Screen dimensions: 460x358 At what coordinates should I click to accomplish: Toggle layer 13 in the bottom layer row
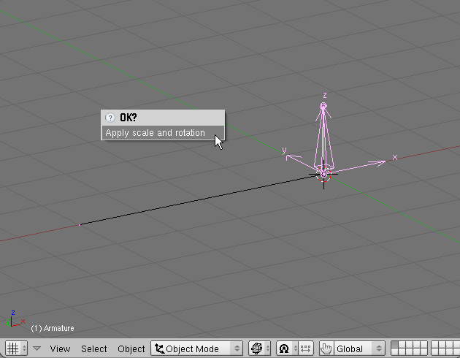pyautogui.click(x=409, y=352)
